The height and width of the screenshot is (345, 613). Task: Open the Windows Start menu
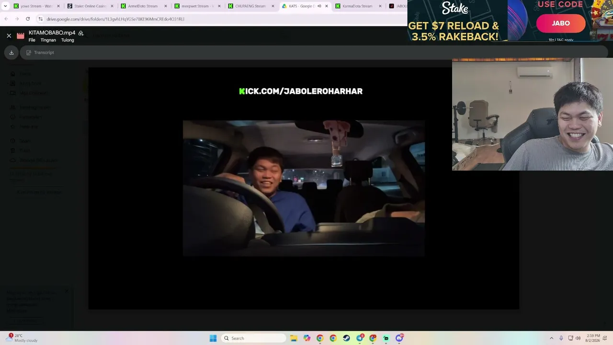(x=213, y=338)
